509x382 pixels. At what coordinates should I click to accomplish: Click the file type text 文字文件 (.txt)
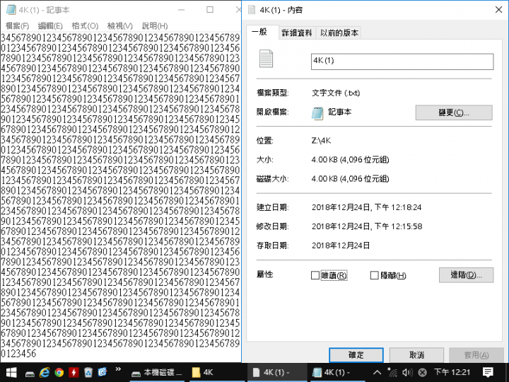336,93
